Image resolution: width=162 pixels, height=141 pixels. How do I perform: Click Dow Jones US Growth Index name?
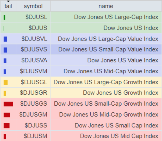(121, 93)
